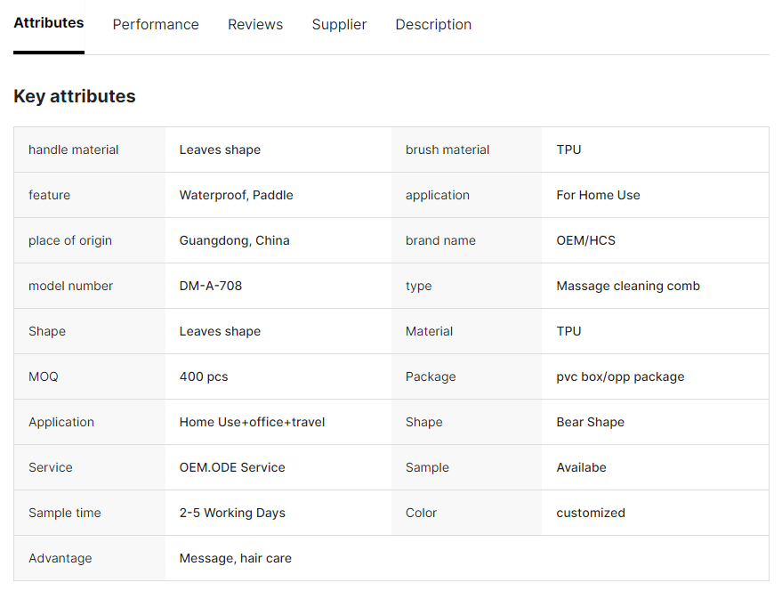Click the For Home Use value
This screenshot has height=599, width=782.
[598, 195]
